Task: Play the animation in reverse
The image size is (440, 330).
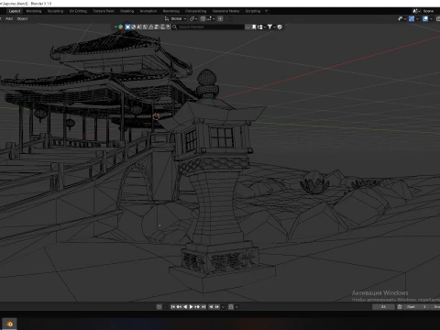Action: pyautogui.click(x=185, y=307)
